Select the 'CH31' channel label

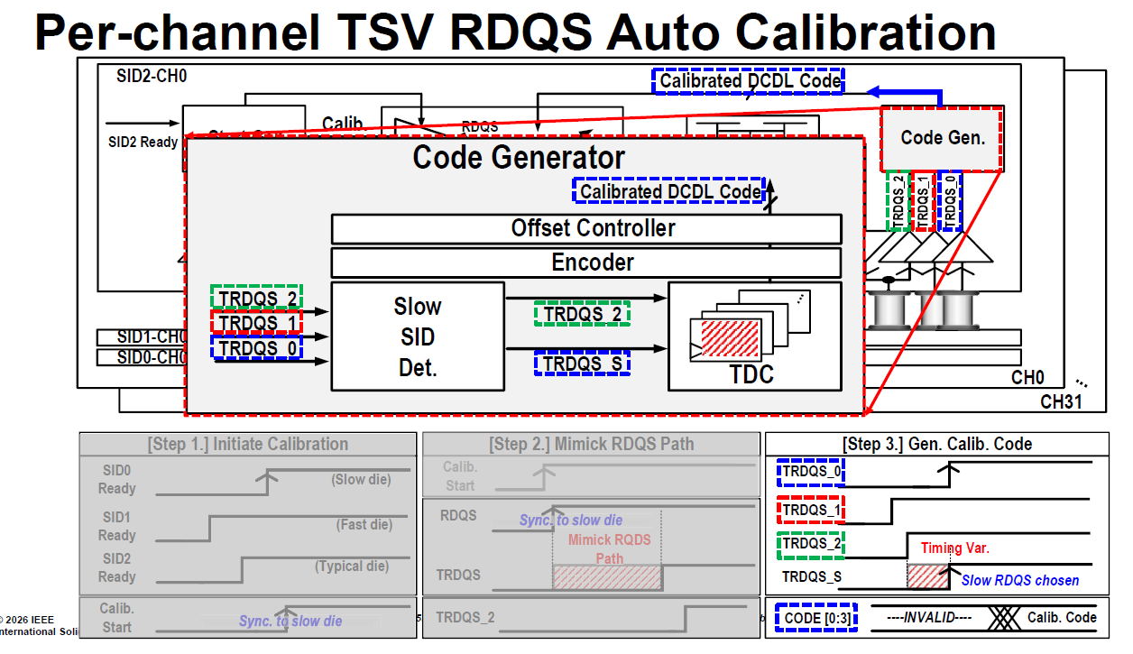click(1061, 402)
